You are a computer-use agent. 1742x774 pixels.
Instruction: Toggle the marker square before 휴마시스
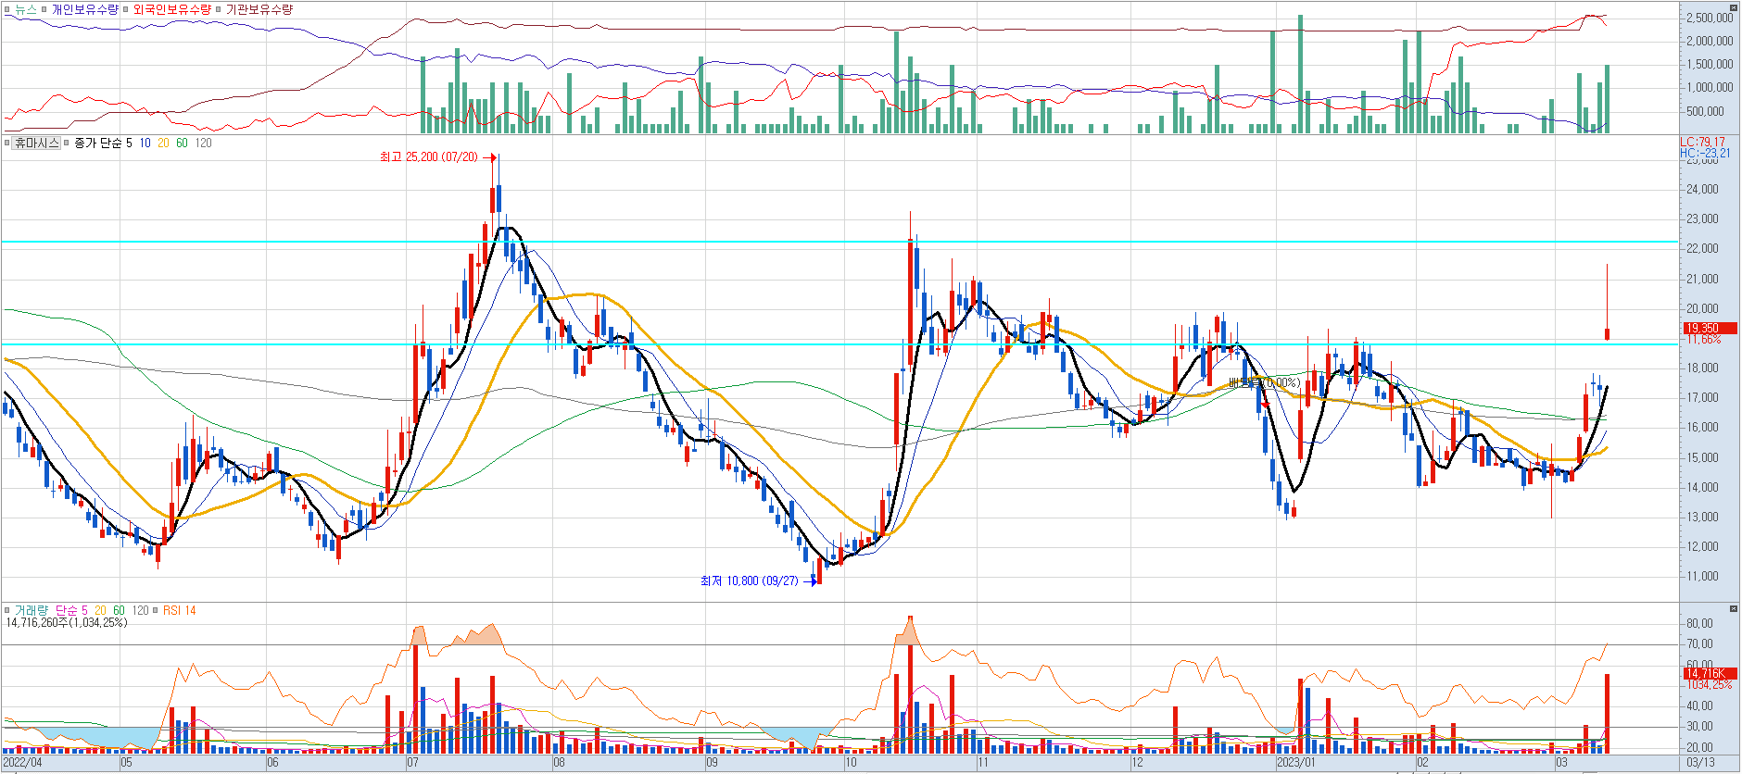(7, 143)
